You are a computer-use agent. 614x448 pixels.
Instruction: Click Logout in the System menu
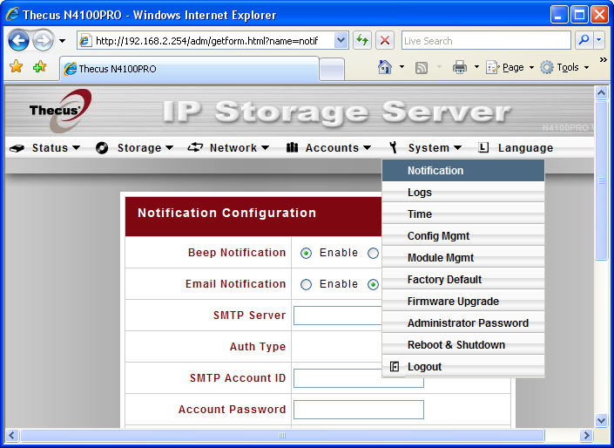424,367
